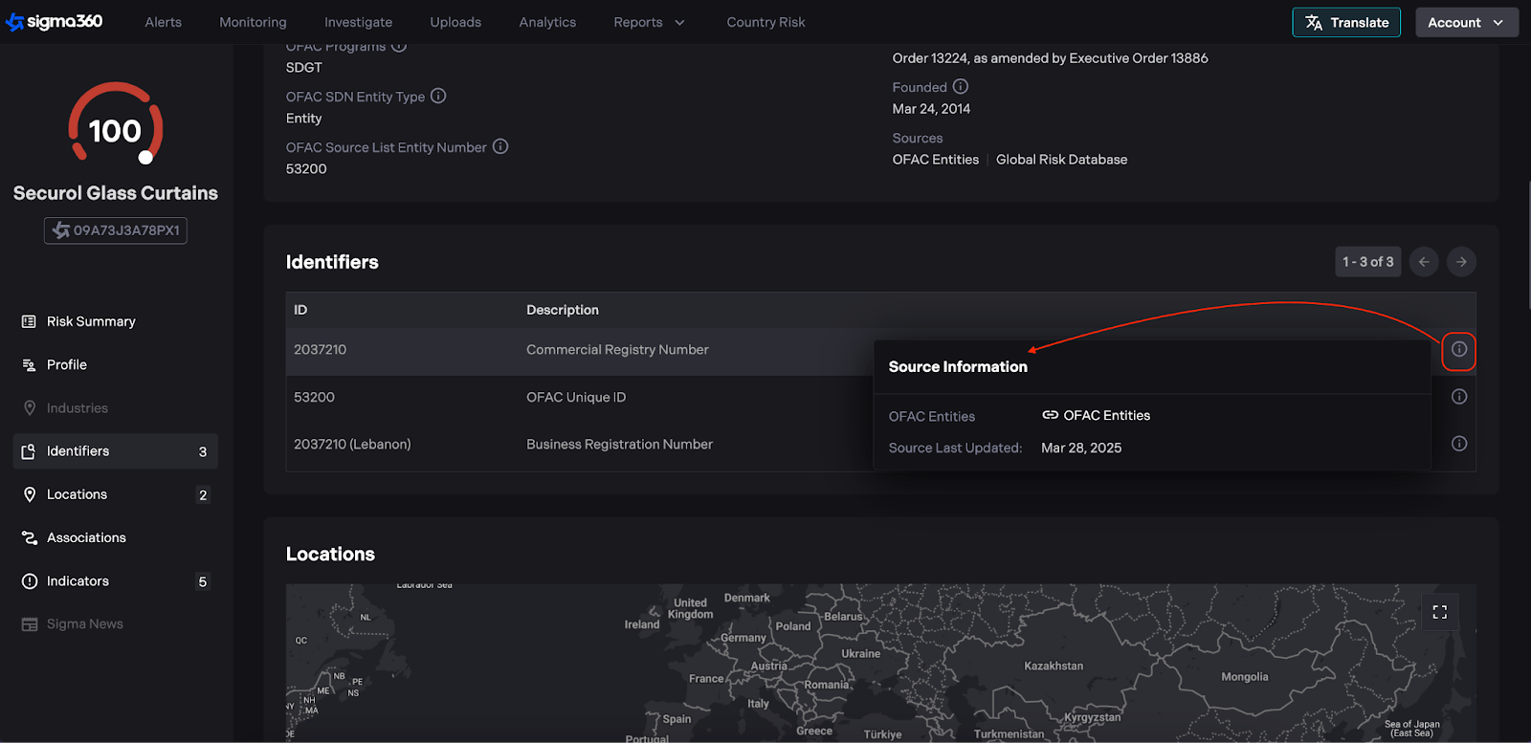This screenshot has height=743, width=1531.
Task: Click the risk score 100 gauge
Action: (x=115, y=129)
